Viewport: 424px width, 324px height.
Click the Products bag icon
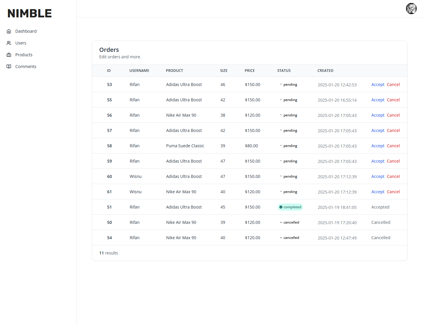[9, 55]
